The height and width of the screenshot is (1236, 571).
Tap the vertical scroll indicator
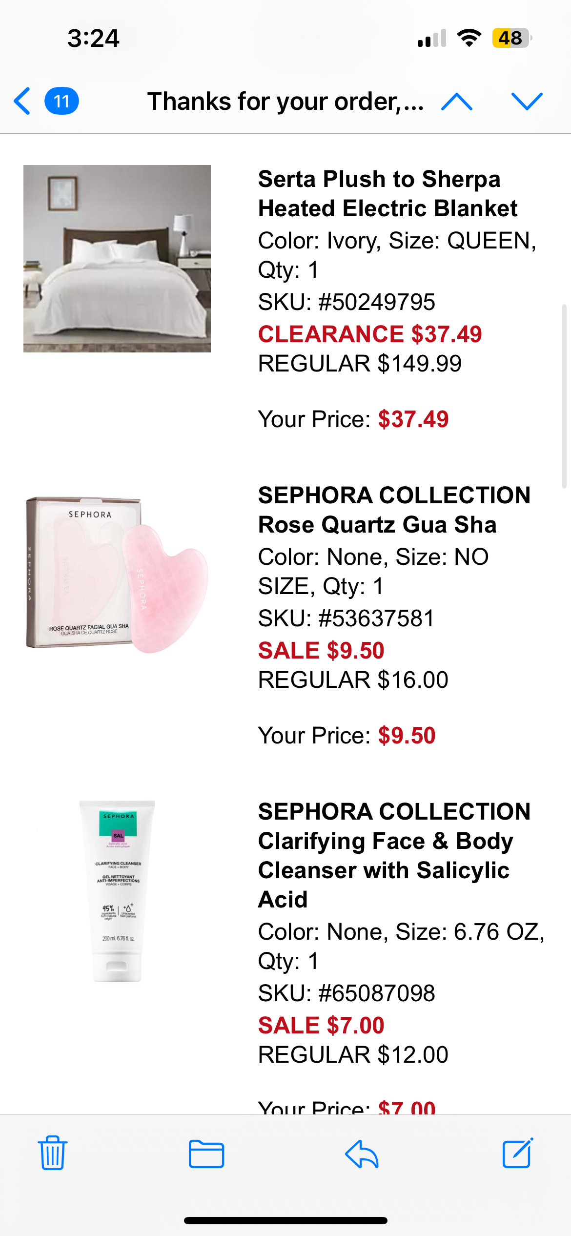[564, 396]
